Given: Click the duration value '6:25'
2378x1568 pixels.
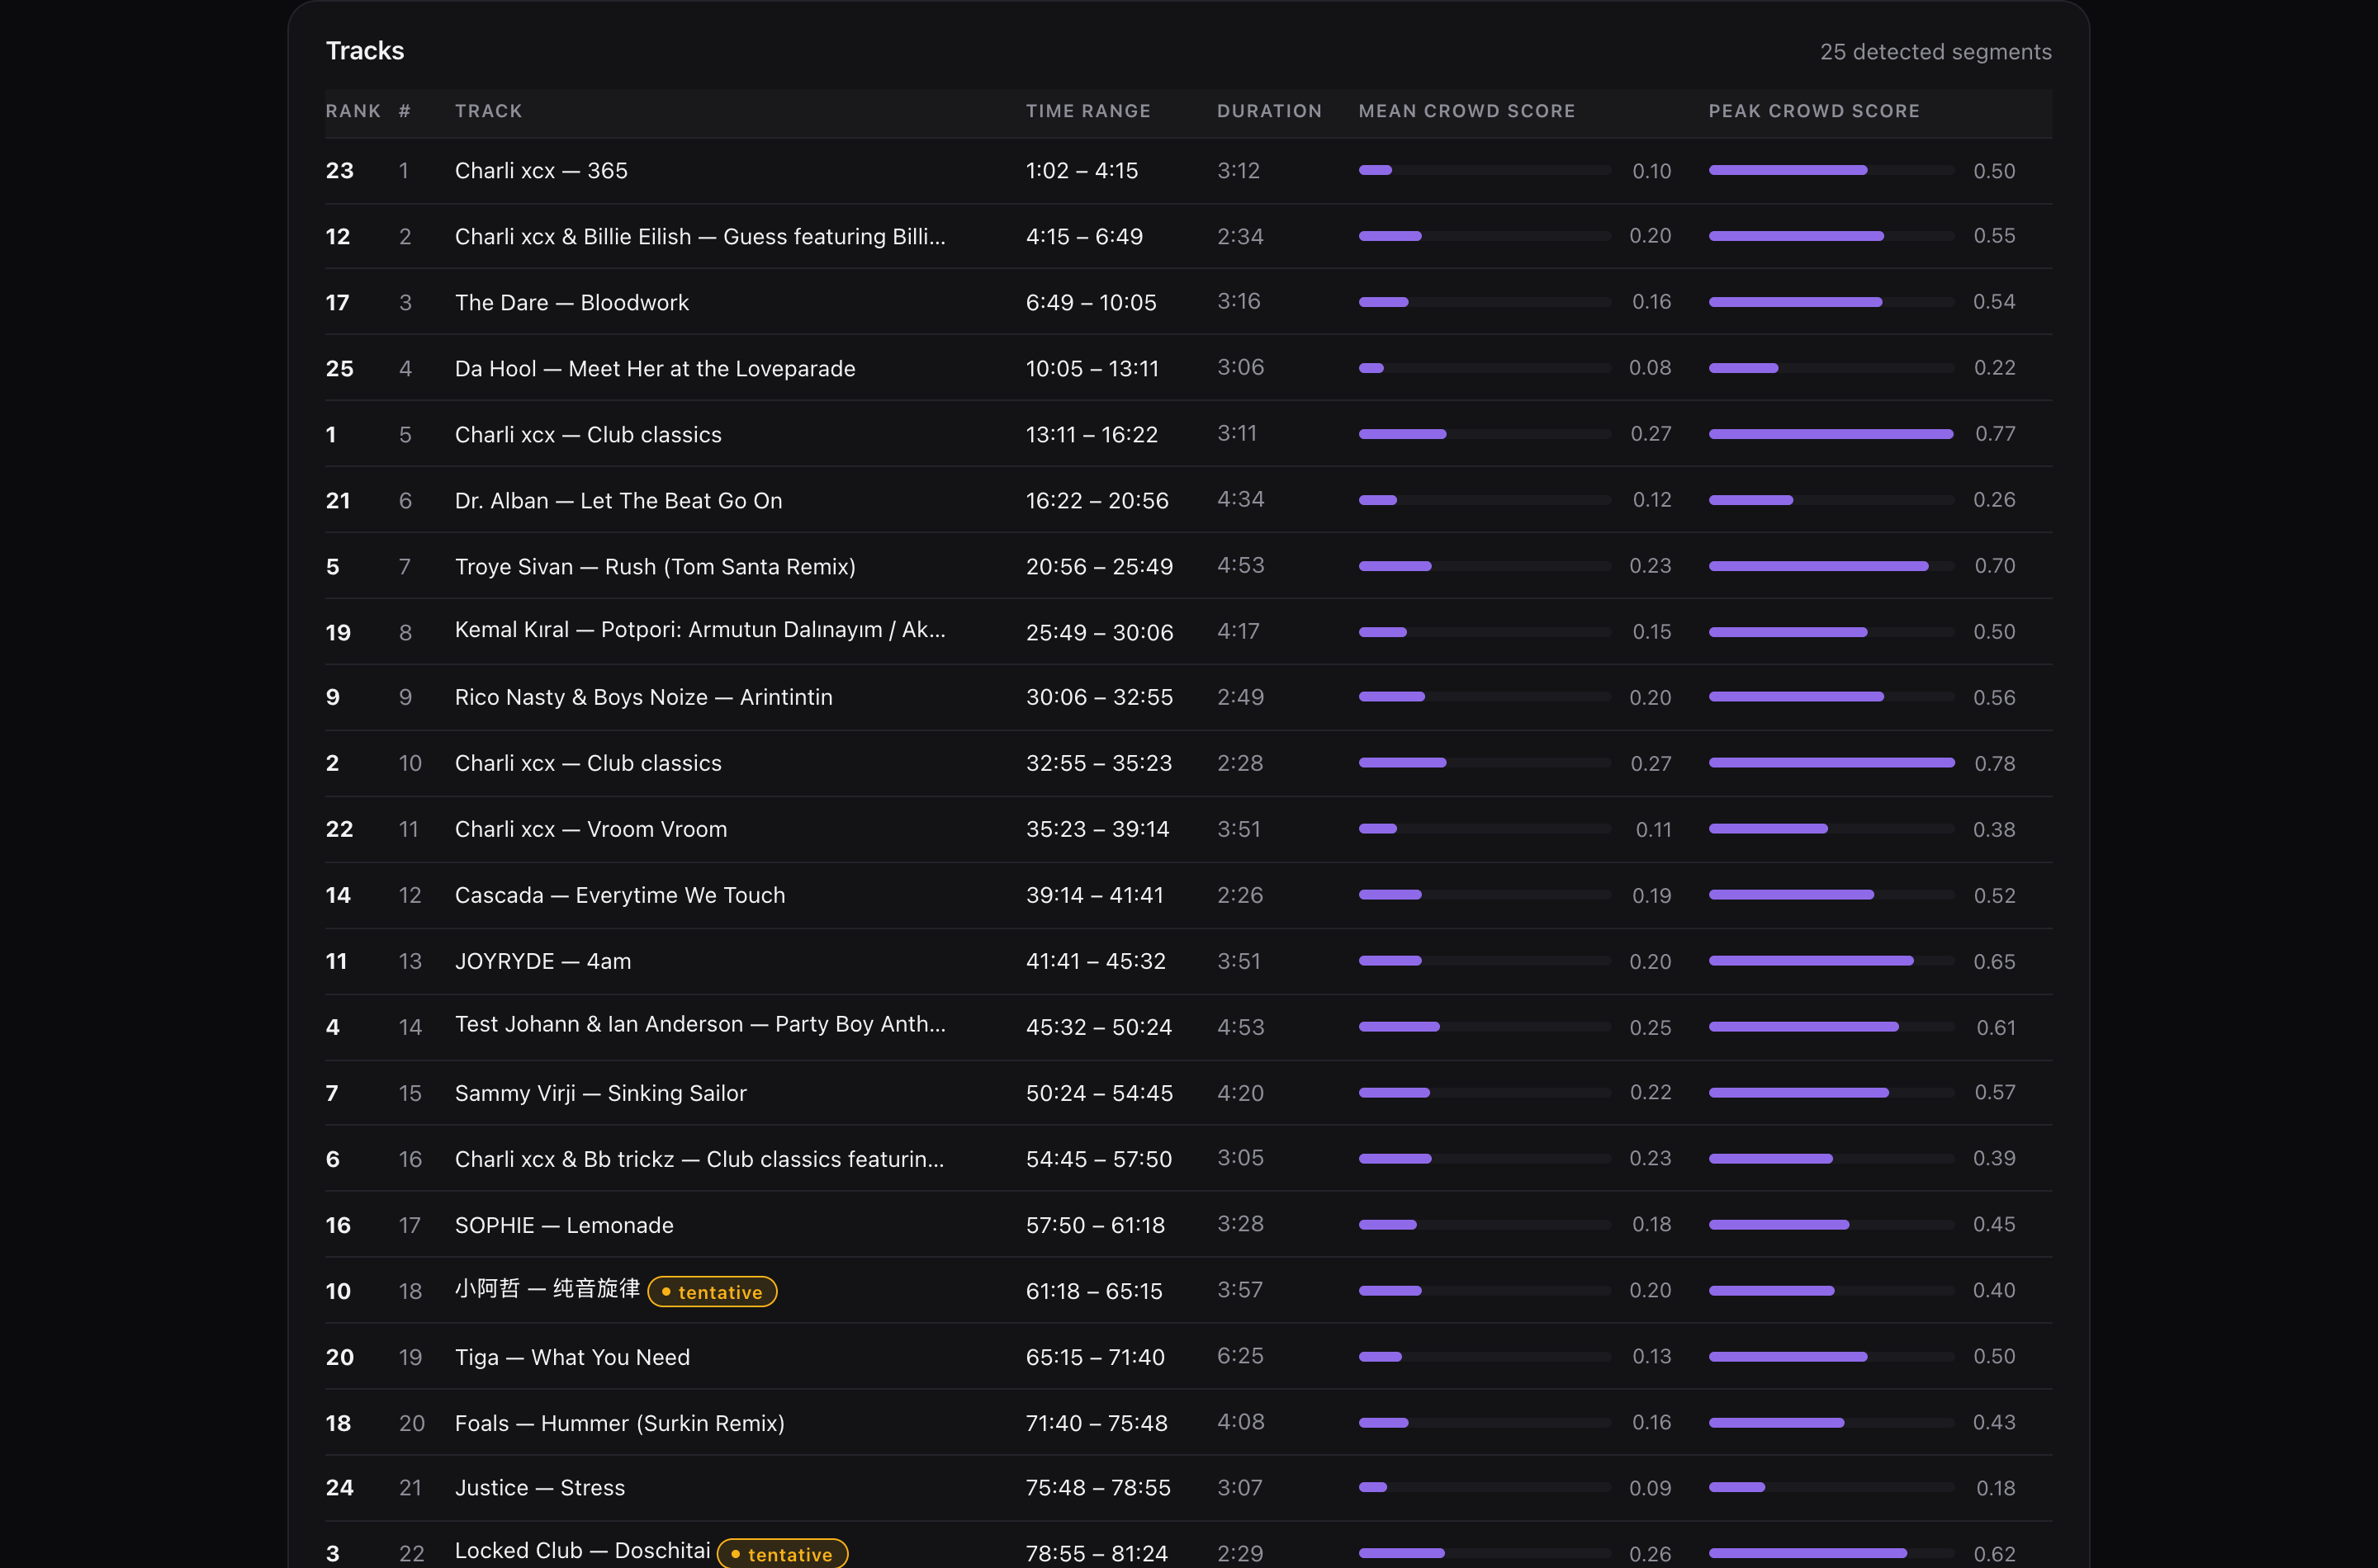Looking at the screenshot, I should point(1240,1356).
